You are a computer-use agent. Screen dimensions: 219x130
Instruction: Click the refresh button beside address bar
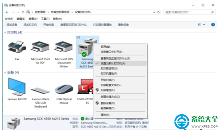[x=158, y=12]
